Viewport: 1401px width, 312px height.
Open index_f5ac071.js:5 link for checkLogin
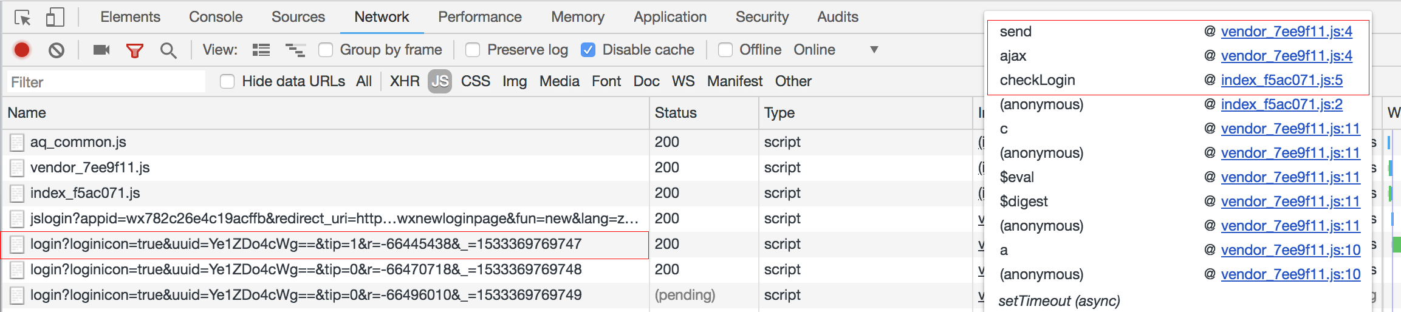[1281, 80]
